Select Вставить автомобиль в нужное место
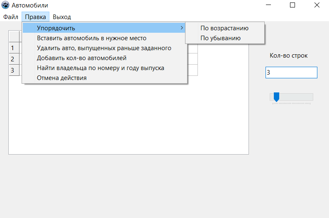329x218 pixels. tap(104, 38)
